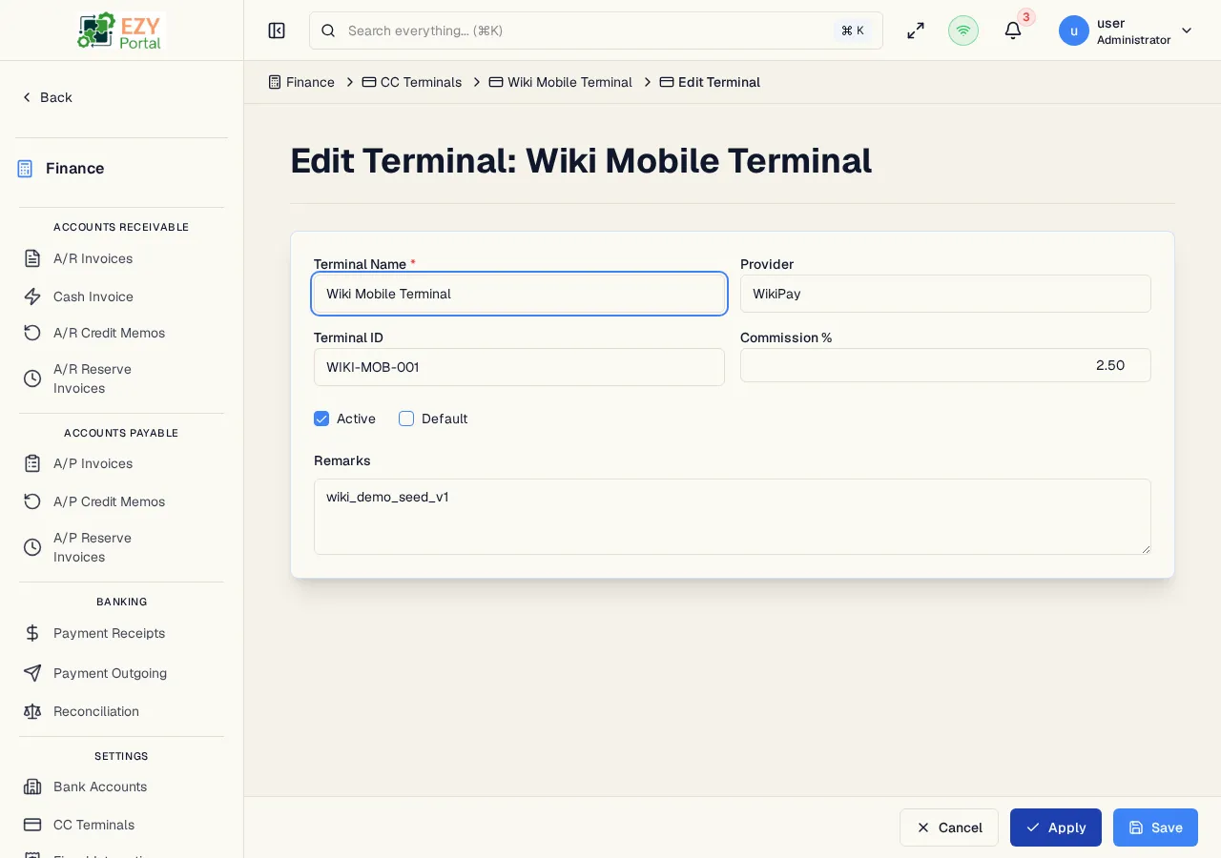Screen dimensions: 1221x858
Task: Open notifications bell icon
Action: point(1013,31)
